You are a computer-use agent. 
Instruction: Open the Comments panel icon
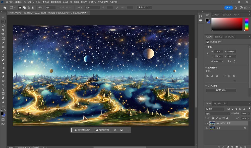click(x=201, y=21)
